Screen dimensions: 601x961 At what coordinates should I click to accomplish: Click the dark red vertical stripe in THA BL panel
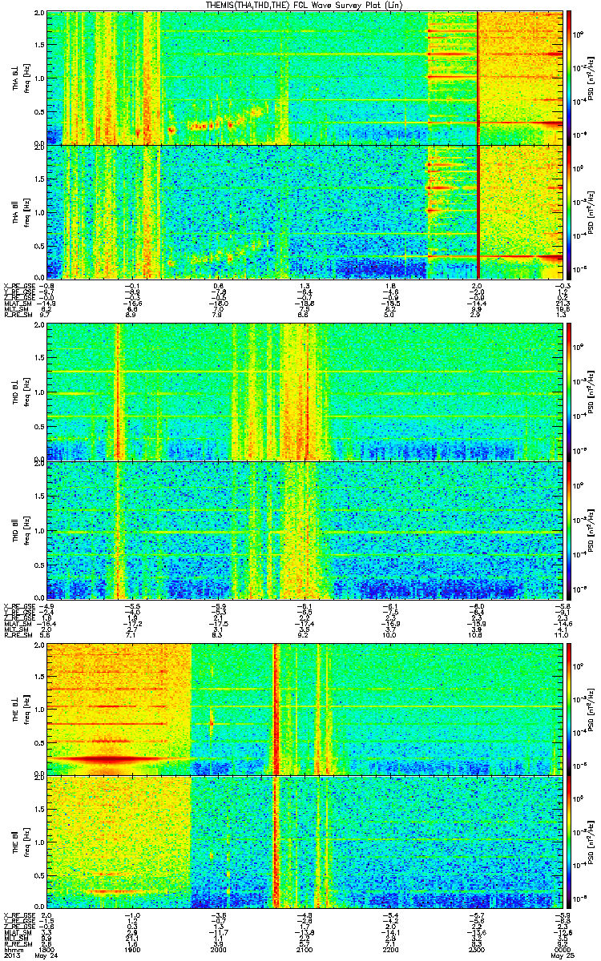[477, 77]
